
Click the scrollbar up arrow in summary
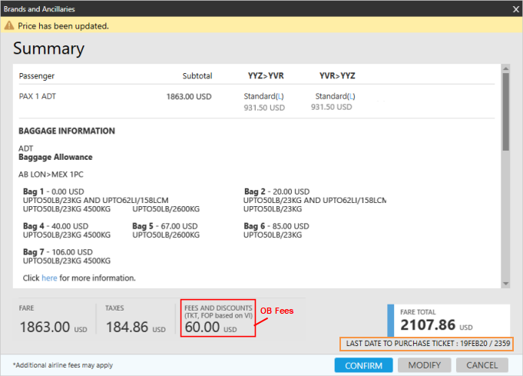pos(505,68)
